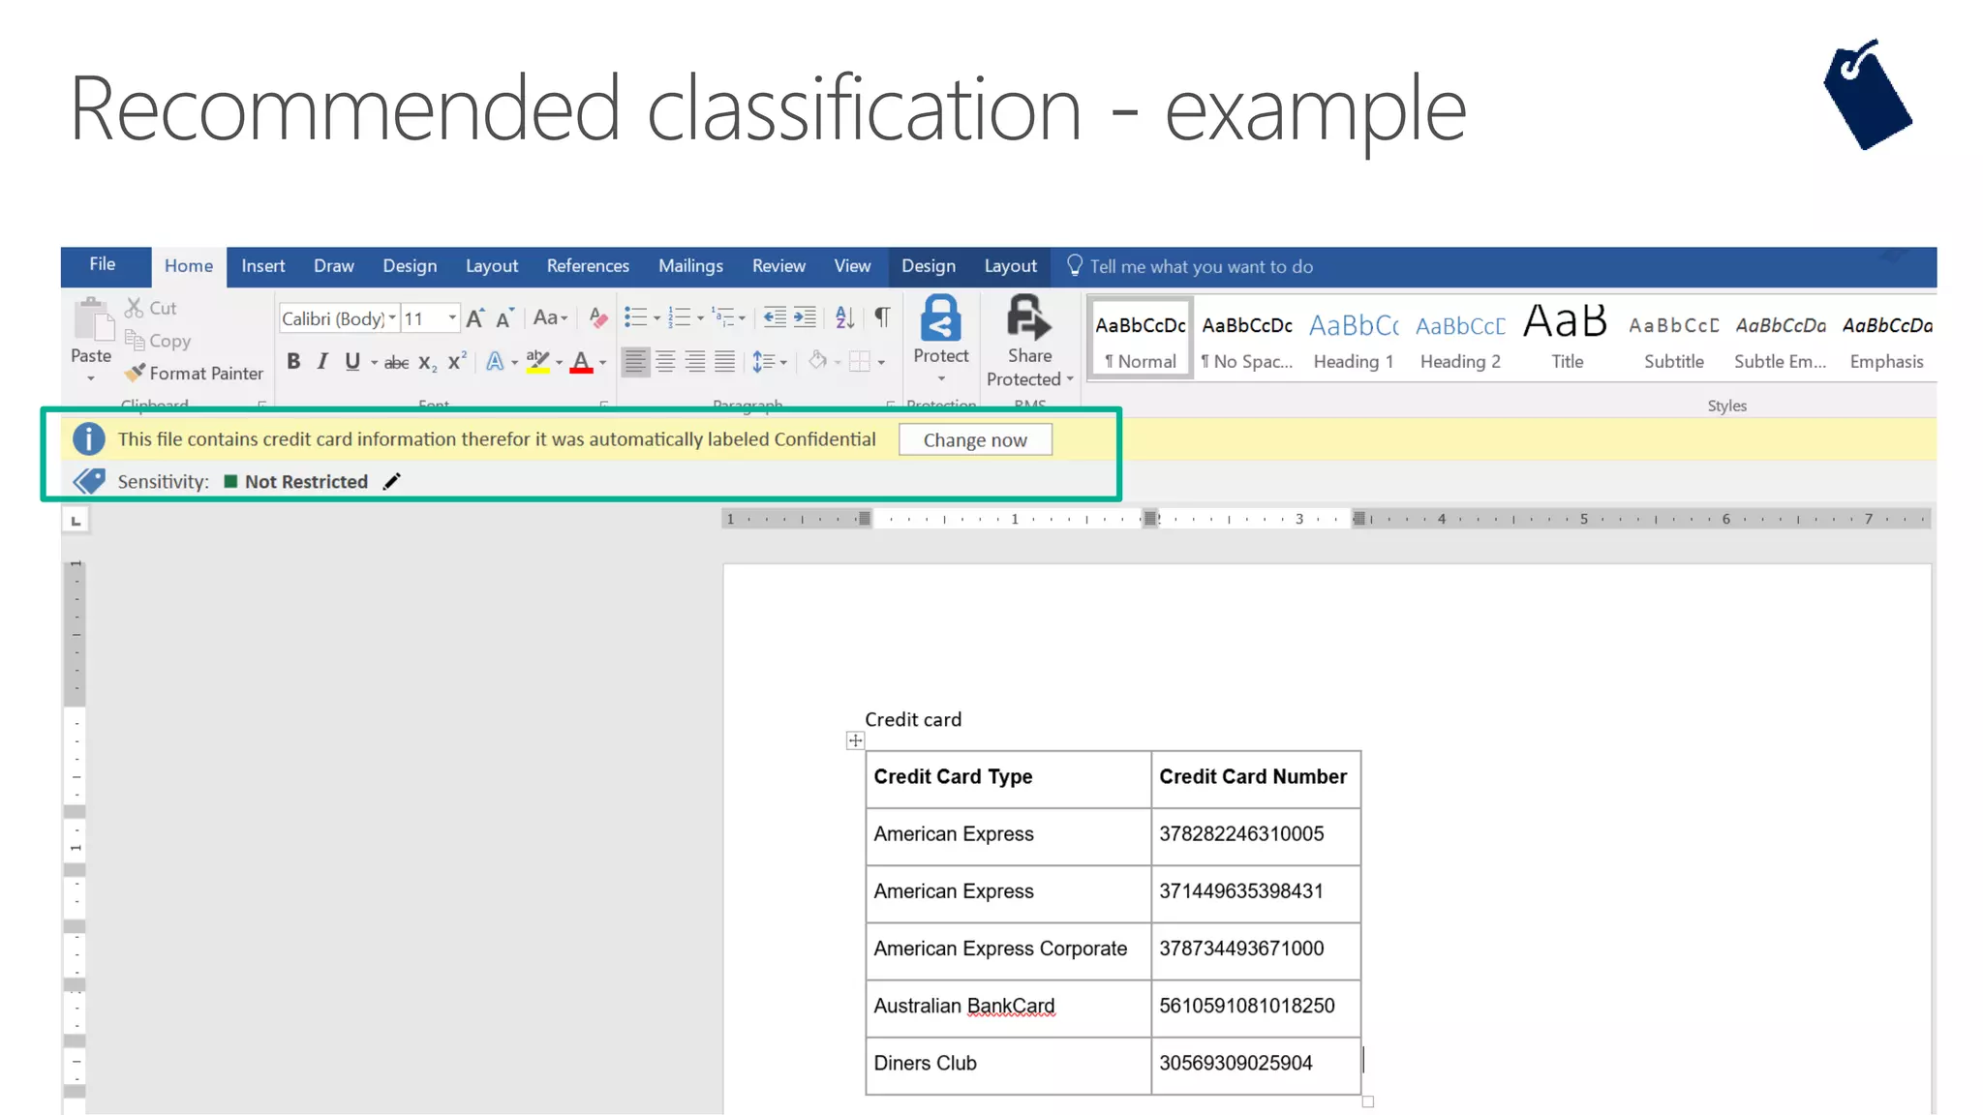Click the Tell me what you want field
Image resolution: width=1983 pixels, height=1115 pixels.
pyautogui.click(x=1201, y=266)
